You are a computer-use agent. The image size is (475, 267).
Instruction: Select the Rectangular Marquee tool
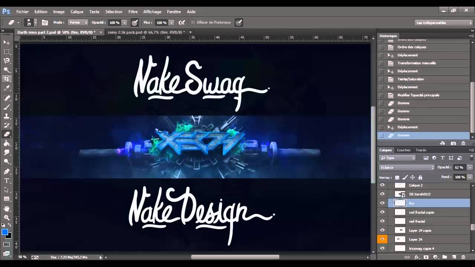tap(7, 52)
